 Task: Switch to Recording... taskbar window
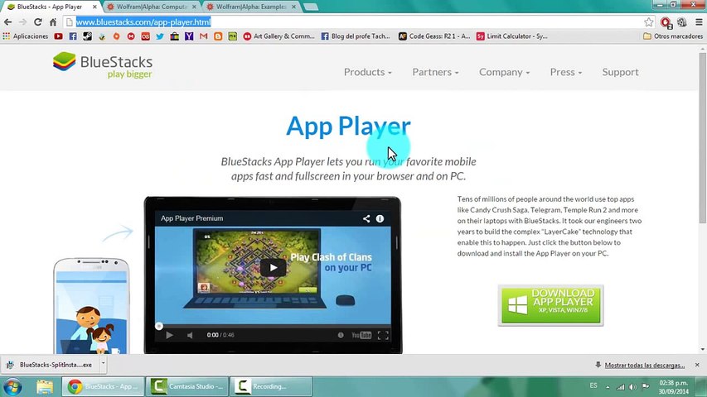(x=270, y=386)
